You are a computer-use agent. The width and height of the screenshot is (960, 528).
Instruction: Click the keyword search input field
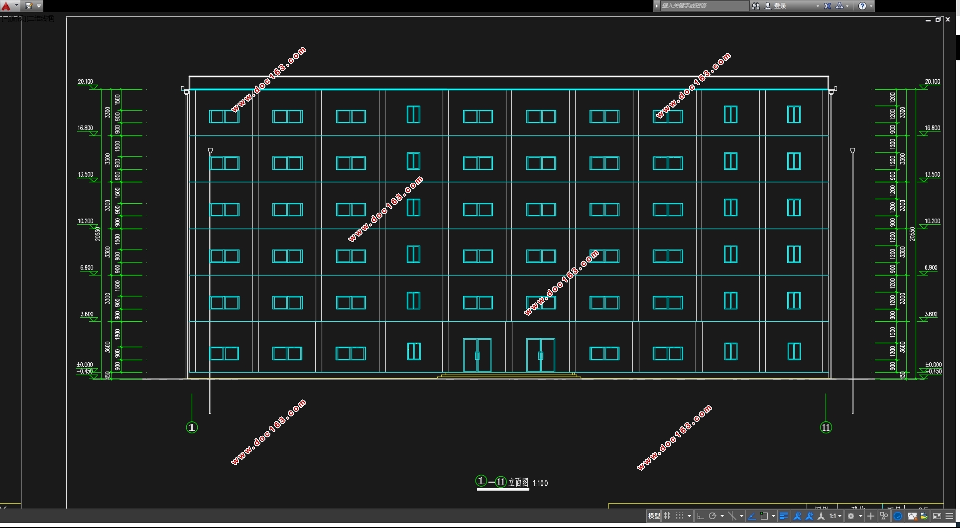click(704, 6)
